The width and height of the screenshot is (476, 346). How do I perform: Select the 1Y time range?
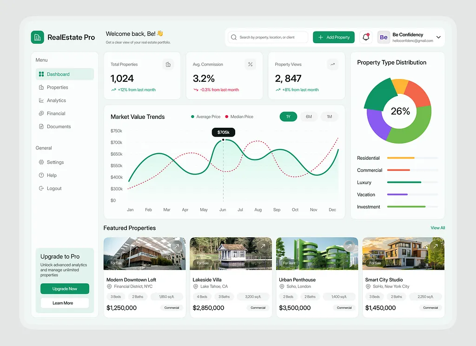point(288,117)
